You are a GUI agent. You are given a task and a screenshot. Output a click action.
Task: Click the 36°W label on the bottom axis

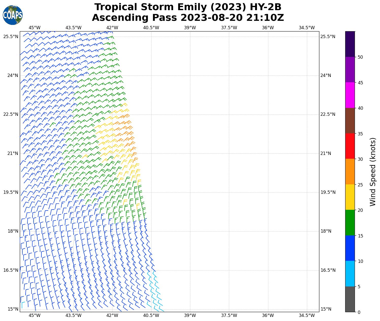(268, 315)
